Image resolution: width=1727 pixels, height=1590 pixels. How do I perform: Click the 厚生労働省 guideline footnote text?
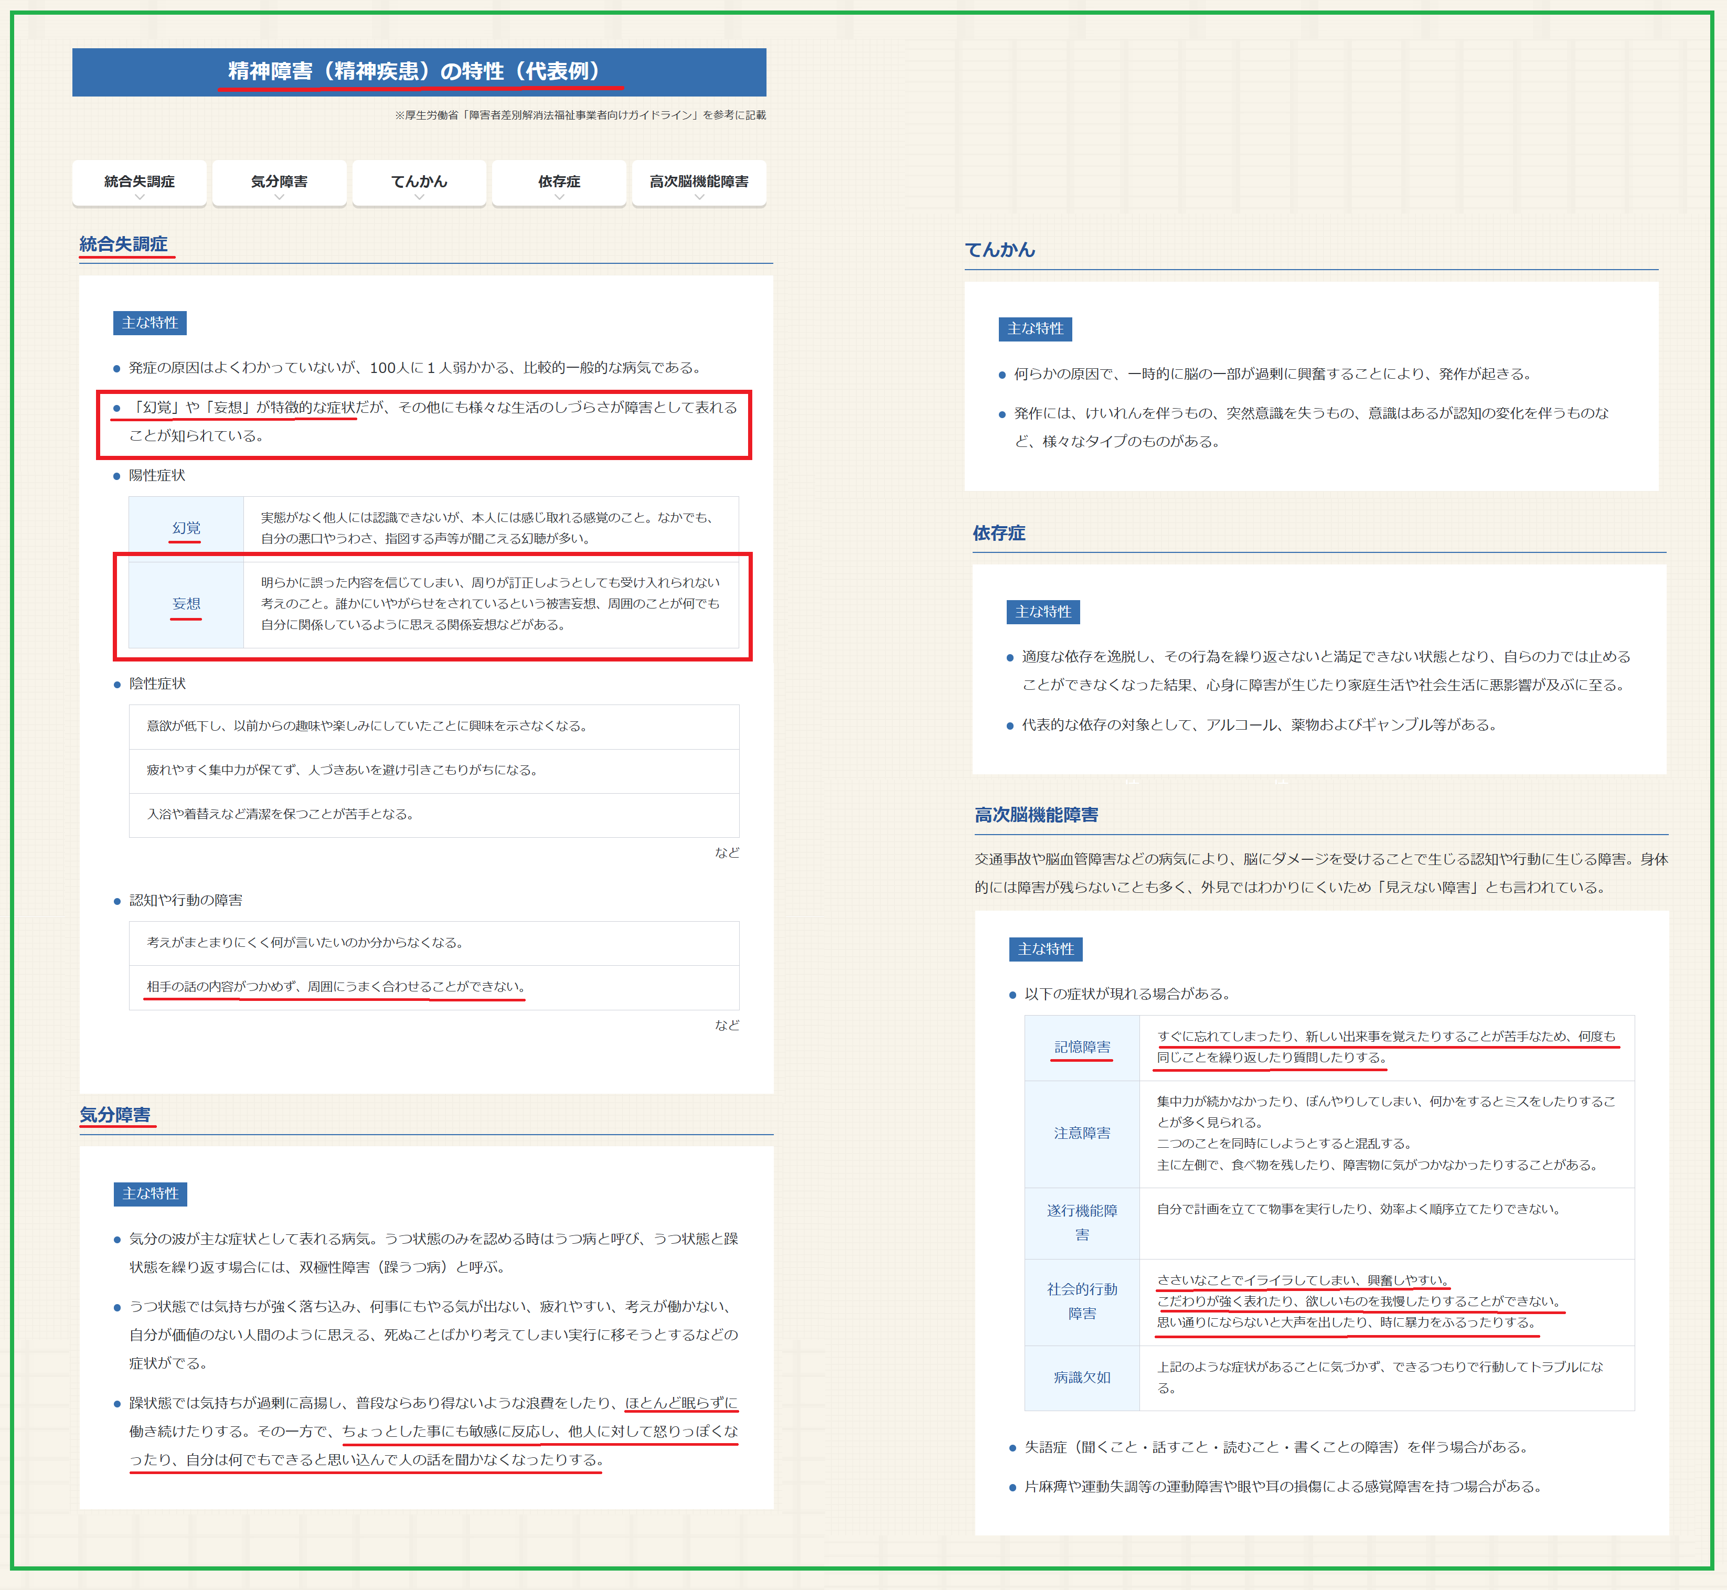(580, 115)
